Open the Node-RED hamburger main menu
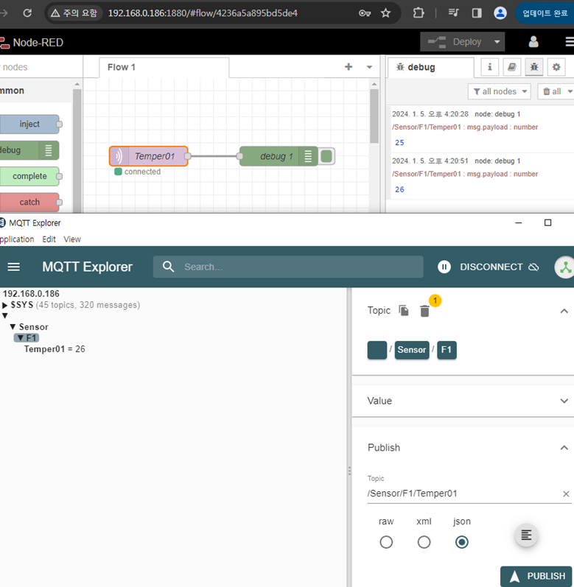Viewport: 574px width, 587px height. [569, 41]
